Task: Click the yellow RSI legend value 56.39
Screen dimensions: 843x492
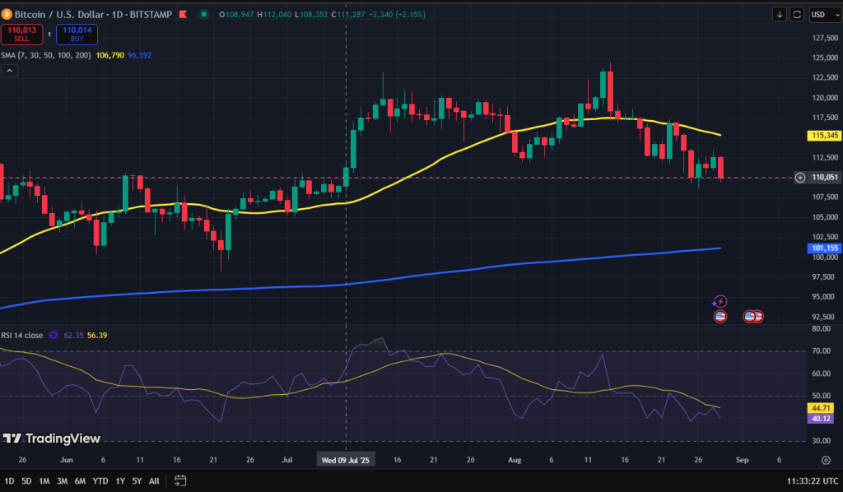Action: (97, 335)
